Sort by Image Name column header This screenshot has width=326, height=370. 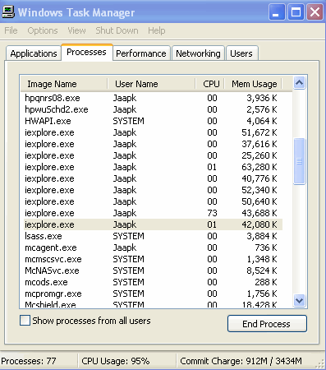pos(64,84)
